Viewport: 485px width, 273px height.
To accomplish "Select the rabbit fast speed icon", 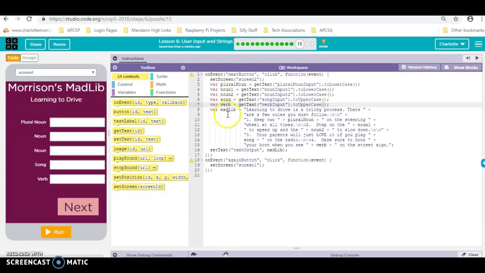I will coord(225,254).
